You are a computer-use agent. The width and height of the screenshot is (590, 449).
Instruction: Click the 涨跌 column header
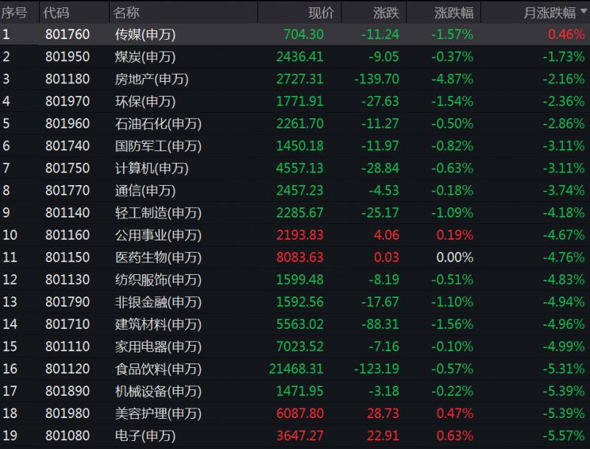[x=386, y=13]
